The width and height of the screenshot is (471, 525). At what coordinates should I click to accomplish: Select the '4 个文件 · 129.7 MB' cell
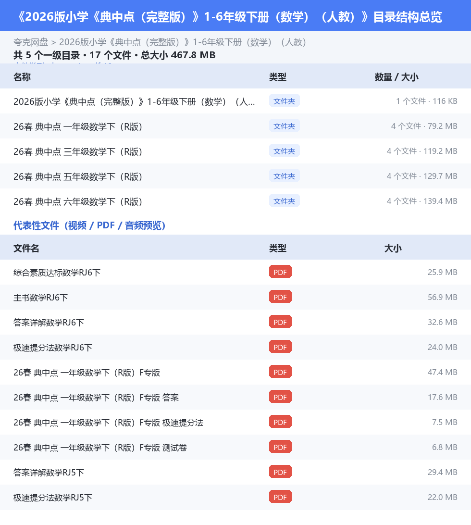422,176
